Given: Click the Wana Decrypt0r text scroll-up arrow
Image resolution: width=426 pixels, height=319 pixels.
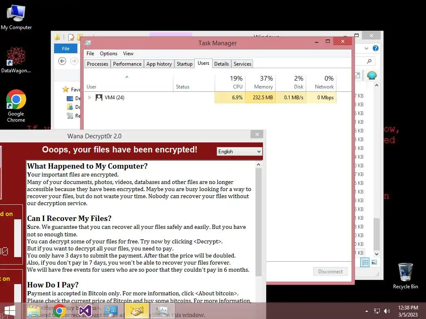Looking at the screenshot, I should (x=258, y=164).
